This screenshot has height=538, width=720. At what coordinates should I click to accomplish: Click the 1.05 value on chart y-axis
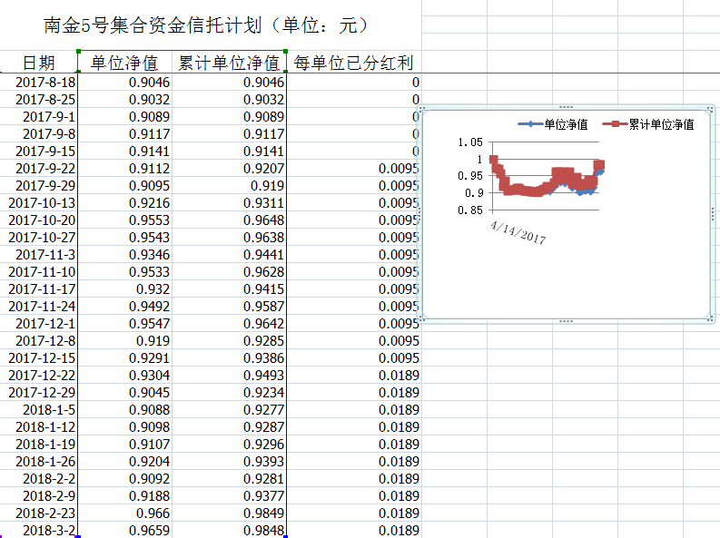click(x=470, y=142)
